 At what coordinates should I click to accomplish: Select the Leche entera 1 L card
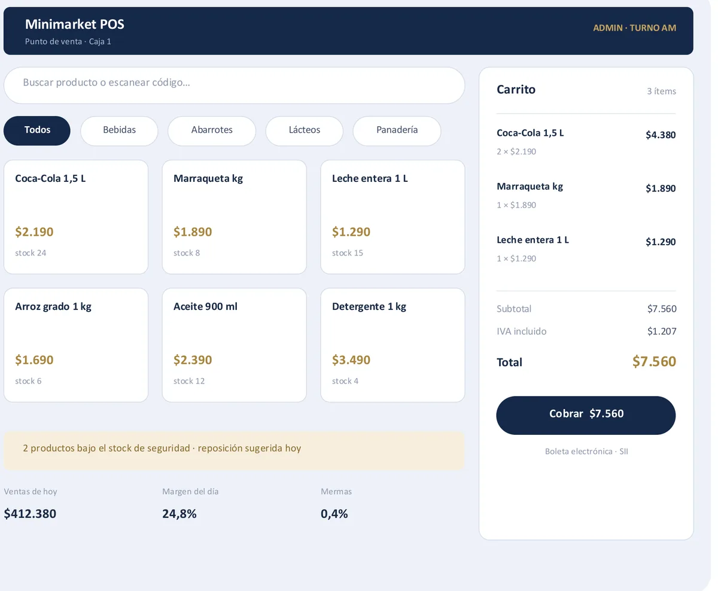[393, 217]
